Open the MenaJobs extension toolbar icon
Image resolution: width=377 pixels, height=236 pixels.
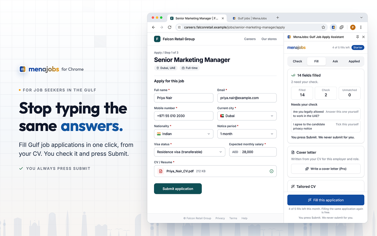333,27
